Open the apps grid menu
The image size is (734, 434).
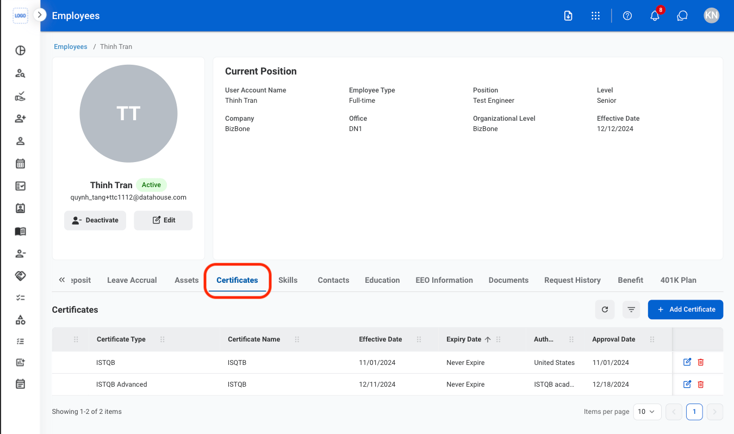pyautogui.click(x=595, y=16)
